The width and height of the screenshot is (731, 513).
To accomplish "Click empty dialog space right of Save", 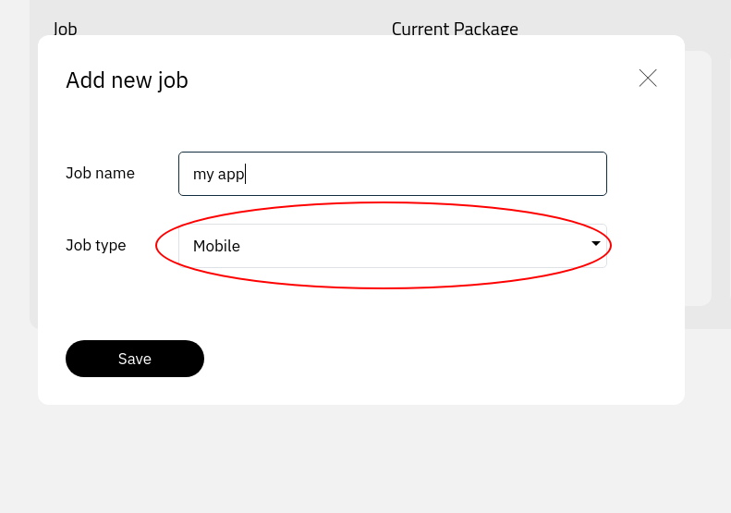I will 444,359.
